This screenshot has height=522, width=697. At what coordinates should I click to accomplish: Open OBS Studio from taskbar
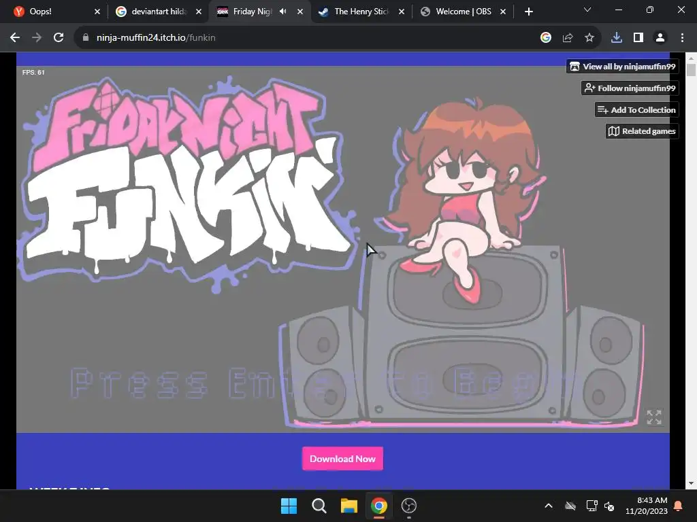[x=409, y=506]
